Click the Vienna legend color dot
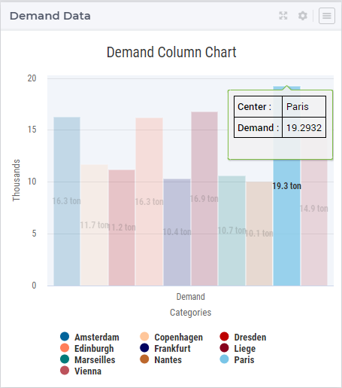The height and width of the screenshot is (388, 342). (65, 371)
